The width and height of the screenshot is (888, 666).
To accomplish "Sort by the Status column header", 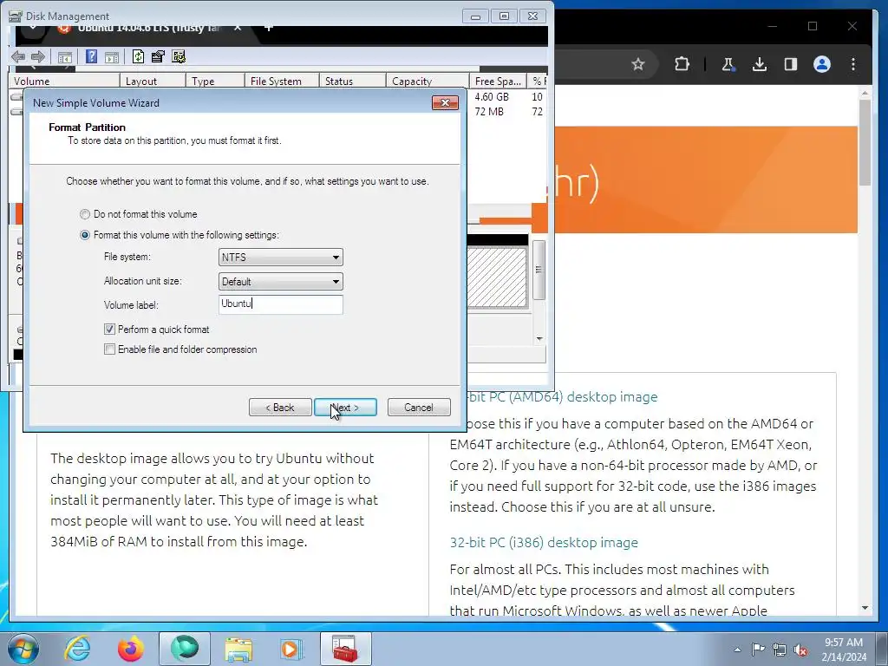I will (x=352, y=81).
